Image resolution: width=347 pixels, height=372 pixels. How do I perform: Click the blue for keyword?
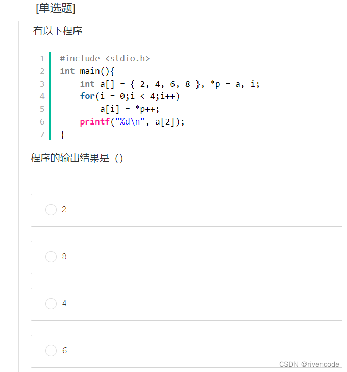pyautogui.click(x=87, y=96)
